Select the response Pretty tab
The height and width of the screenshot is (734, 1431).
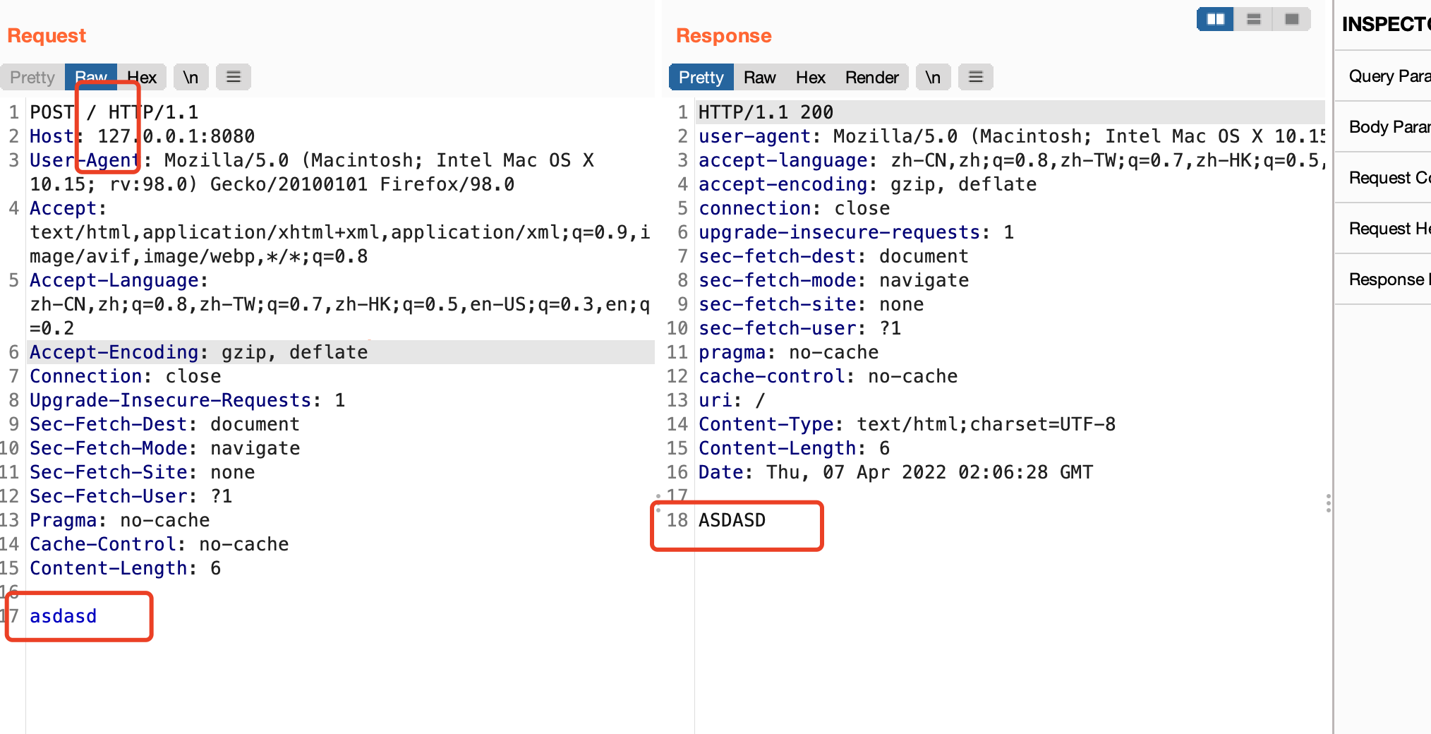click(x=701, y=77)
